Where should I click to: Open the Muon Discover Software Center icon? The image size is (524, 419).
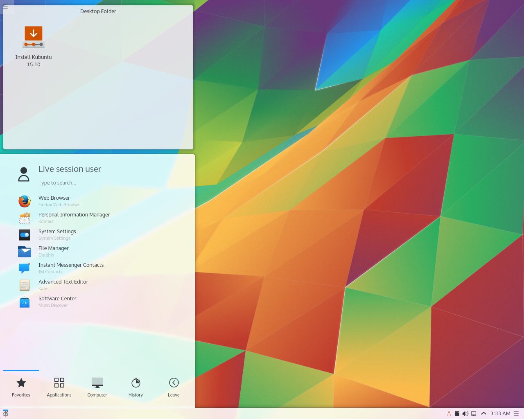(x=25, y=302)
